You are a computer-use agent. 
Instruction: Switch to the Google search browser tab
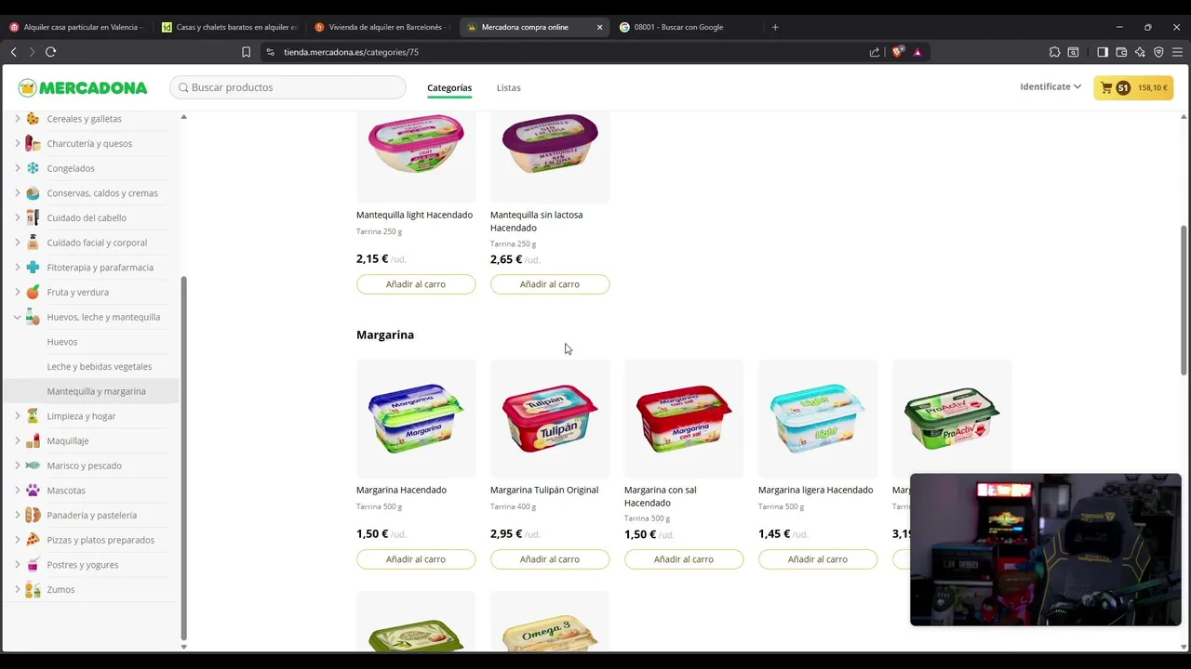pos(678,27)
